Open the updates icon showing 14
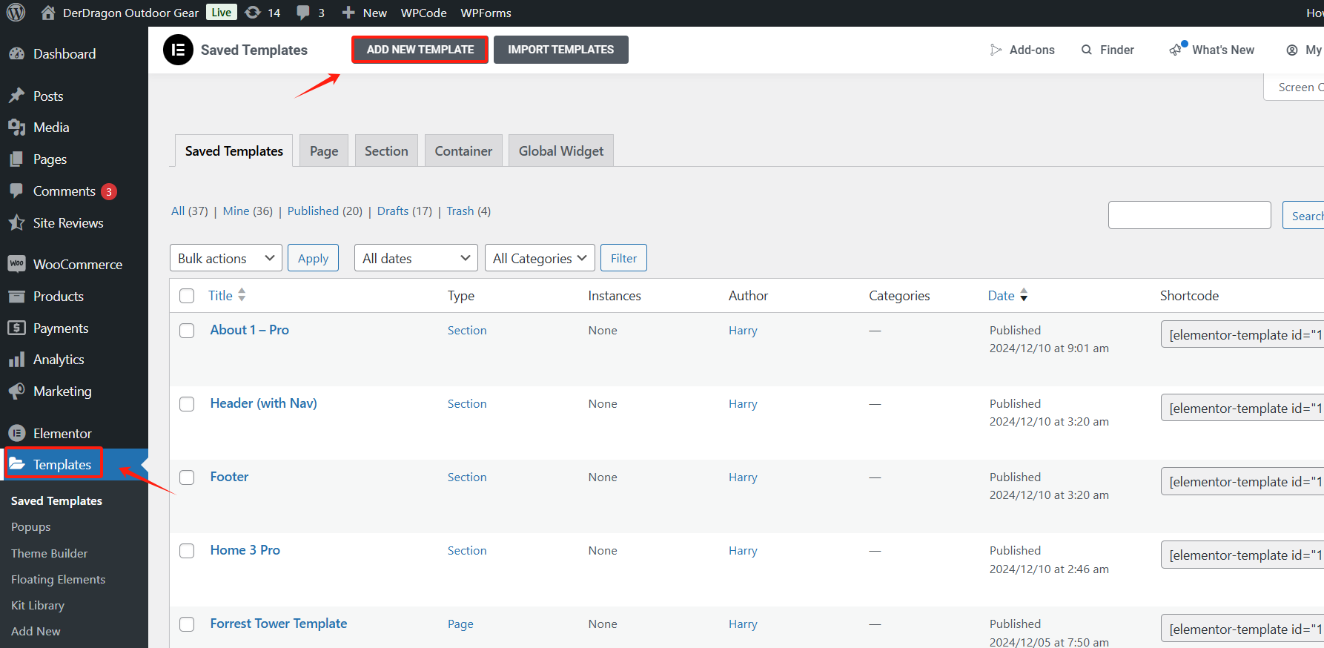This screenshot has height=648, width=1324. click(x=253, y=13)
